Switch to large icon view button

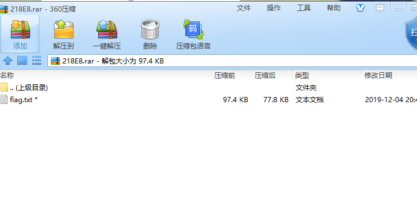(x=22, y=61)
